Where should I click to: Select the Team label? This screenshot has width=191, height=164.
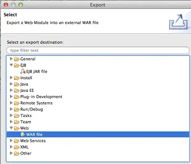pos(26,122)
